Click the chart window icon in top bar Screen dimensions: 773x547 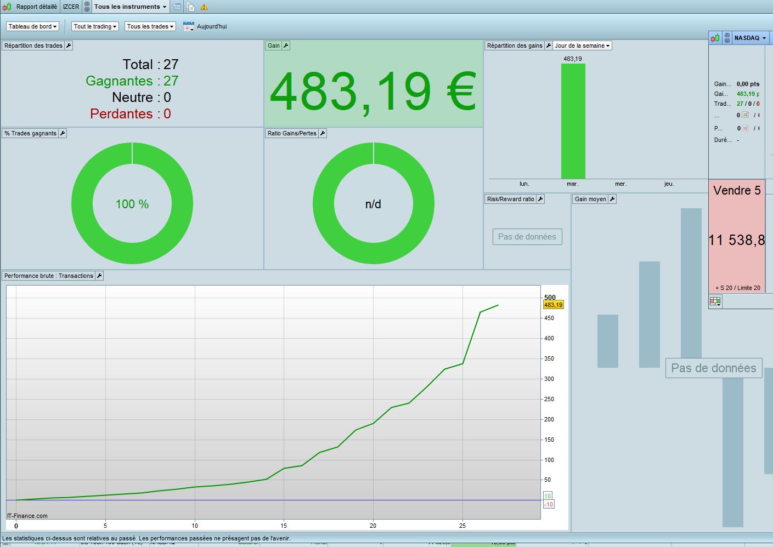click(177, 7)
